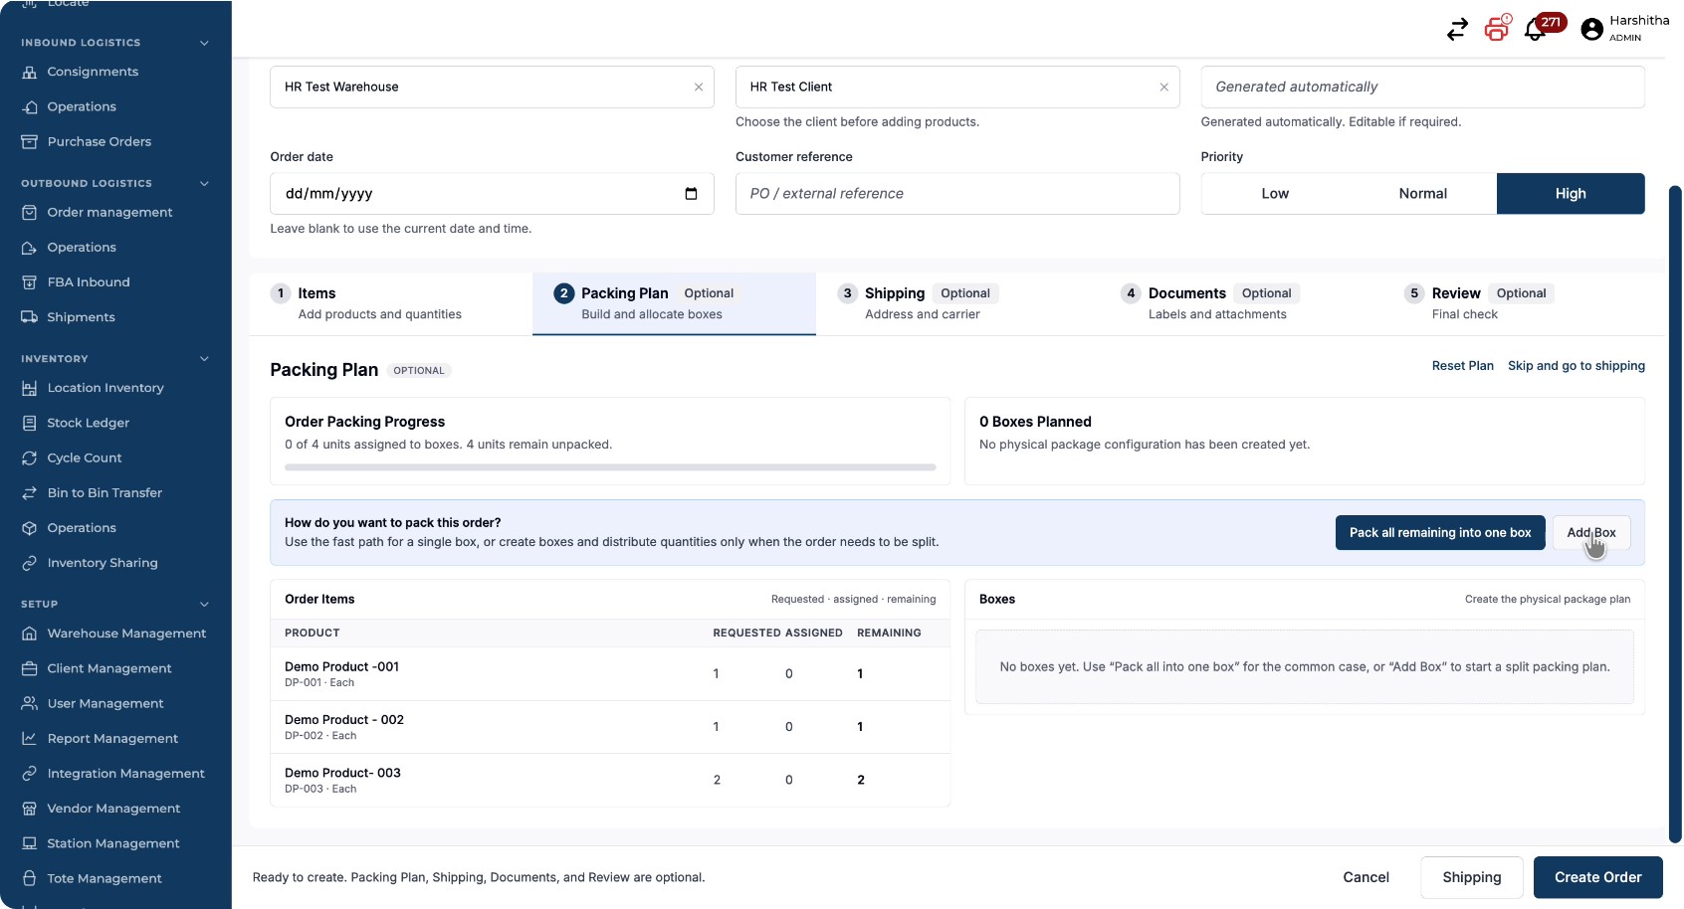
Task: Collapse the Inventory section
Action: tap(204, 359)
